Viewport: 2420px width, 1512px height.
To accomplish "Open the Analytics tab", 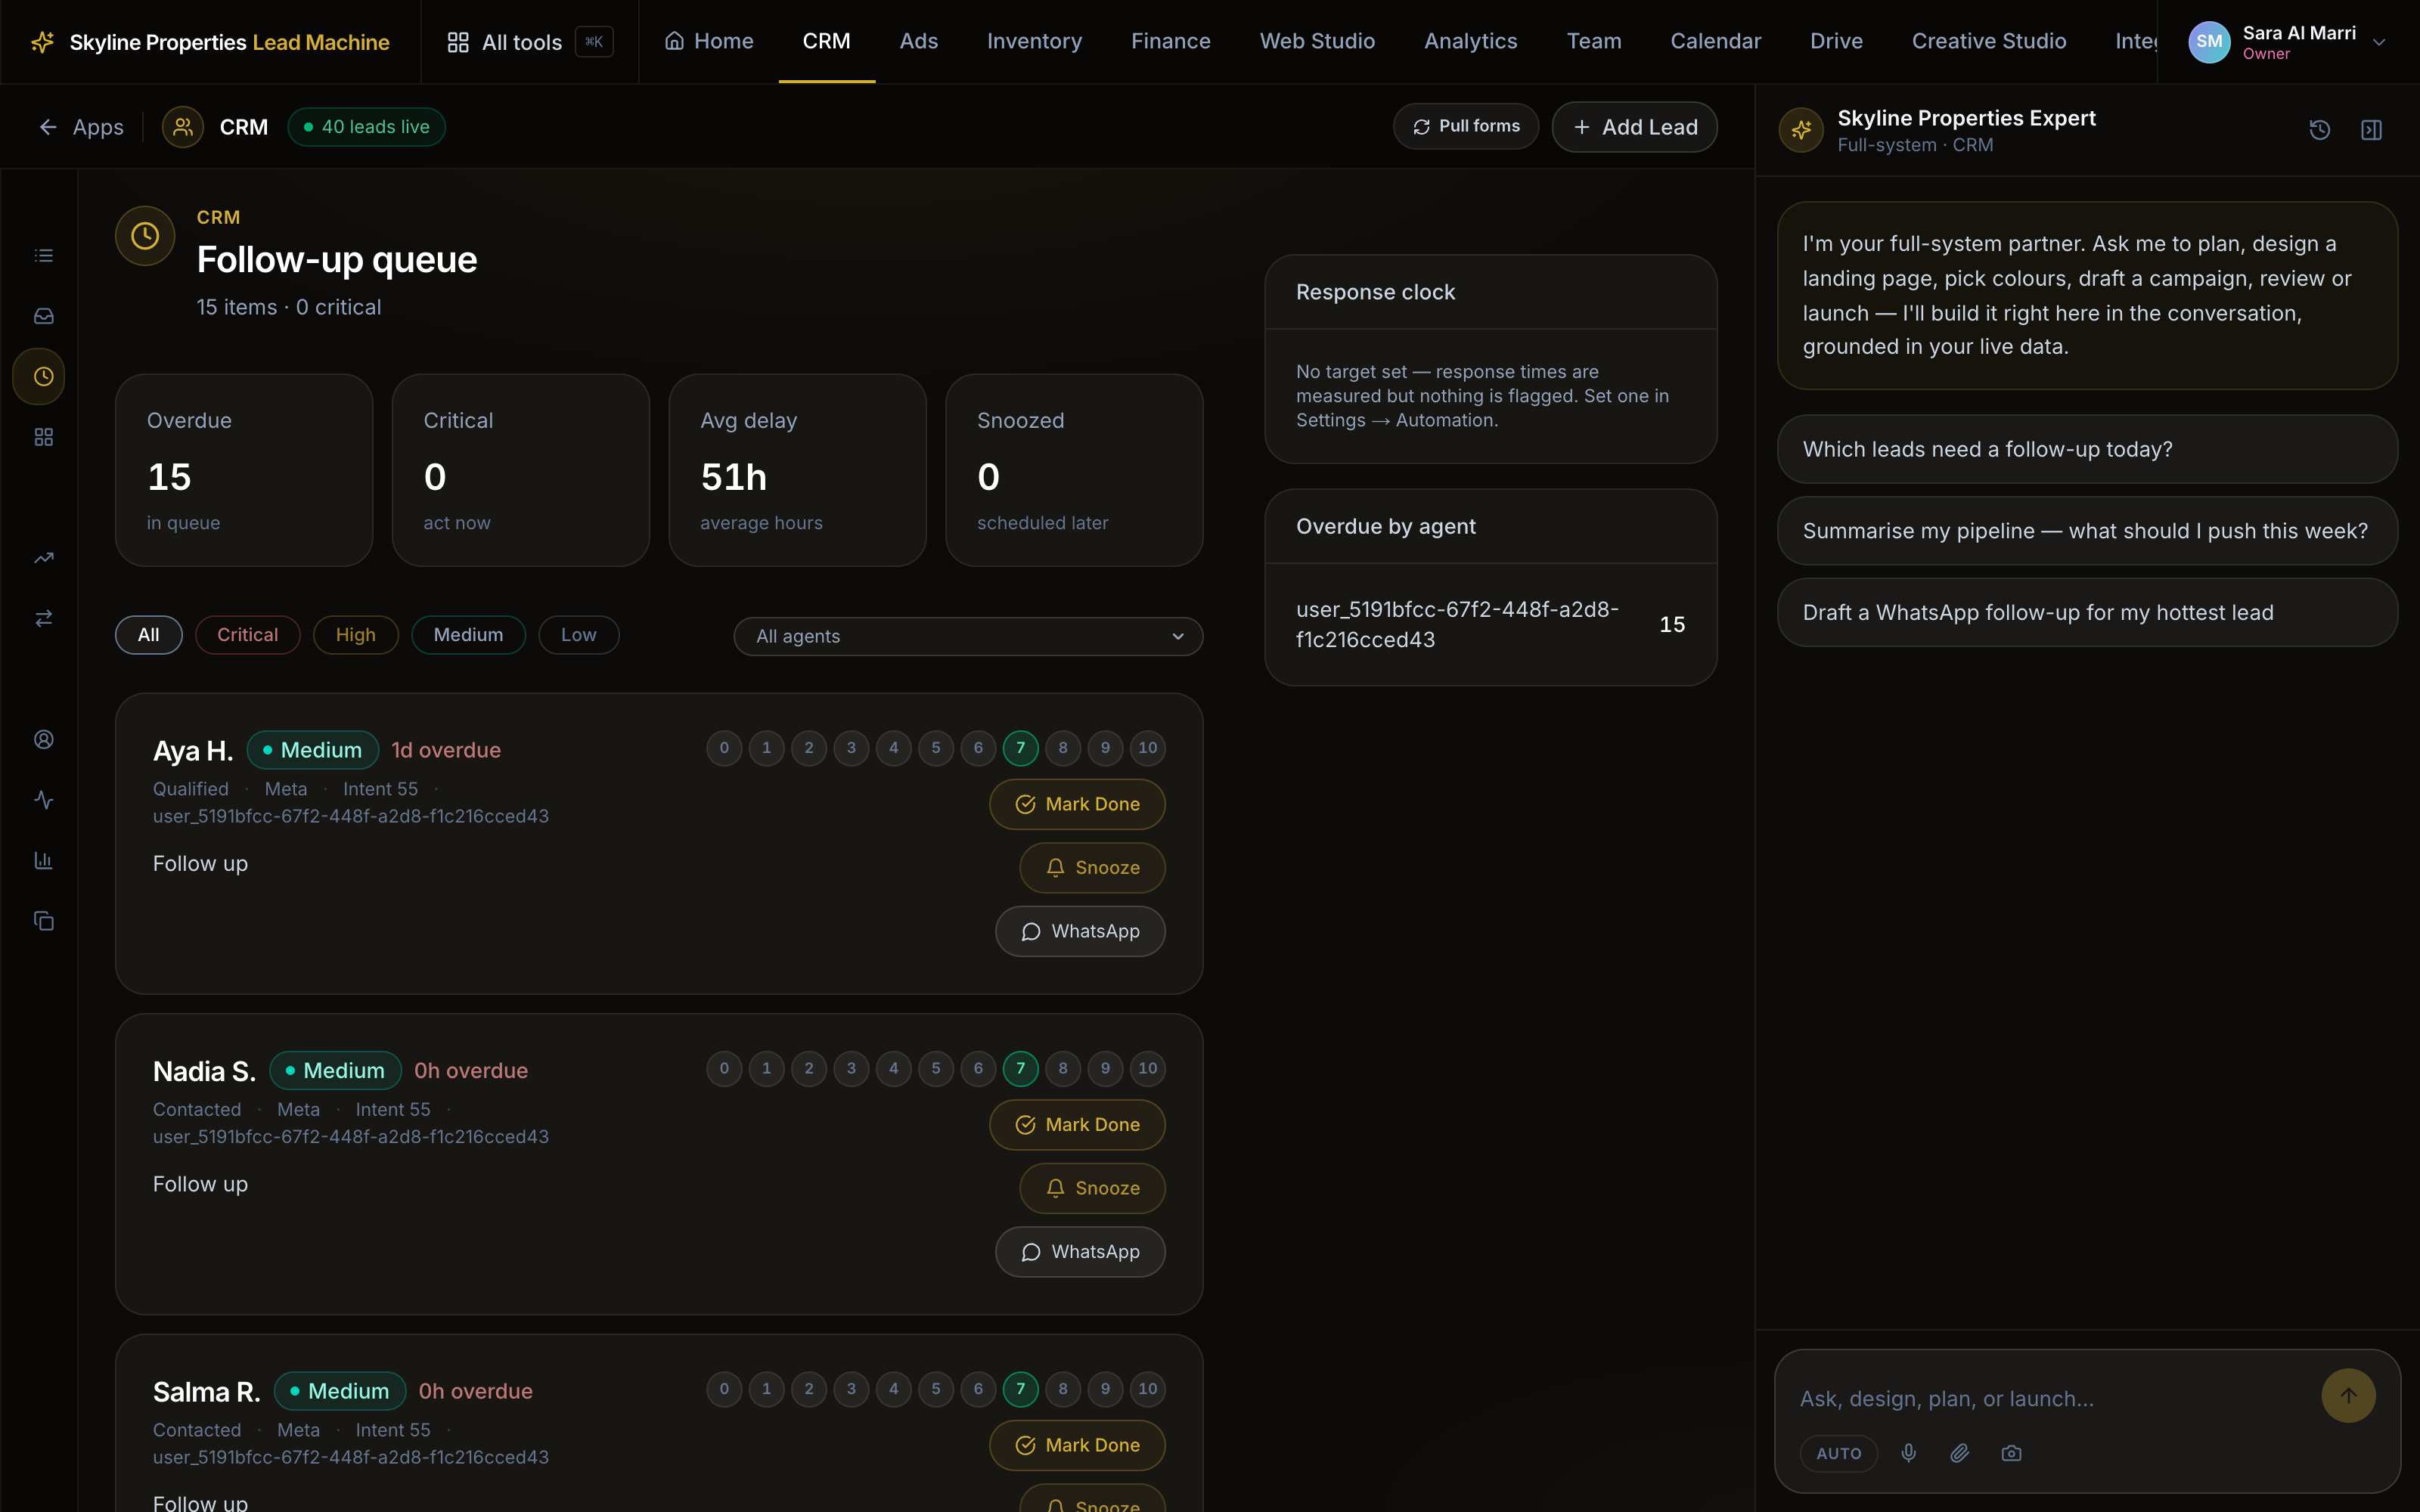I will [x=1471, y=41].
